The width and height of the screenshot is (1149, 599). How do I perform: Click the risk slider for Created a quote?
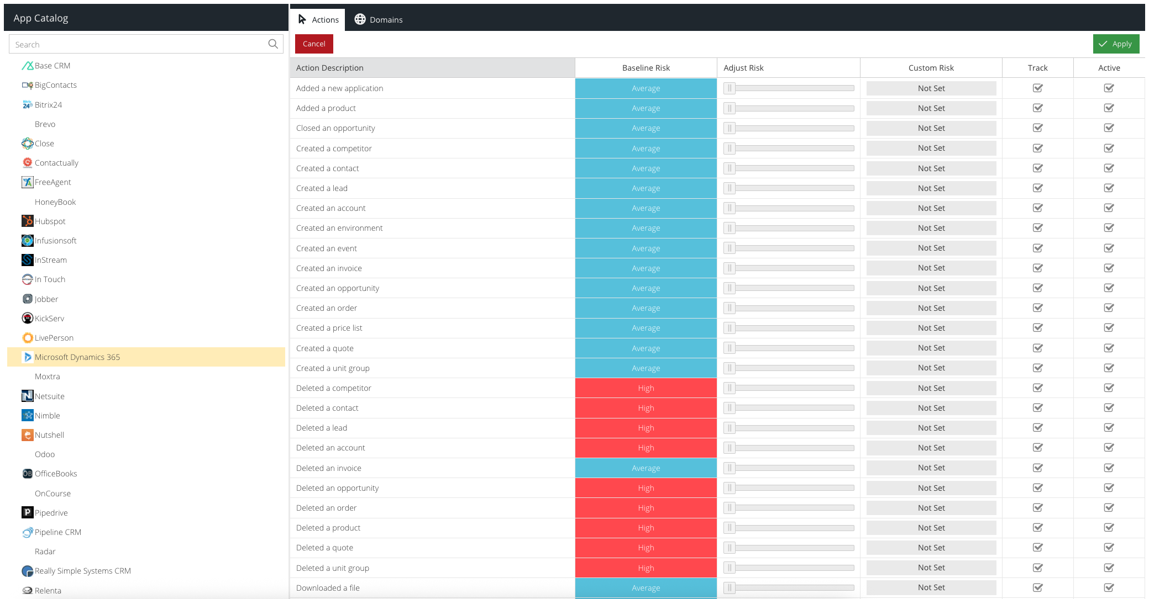tap(789, 348)
